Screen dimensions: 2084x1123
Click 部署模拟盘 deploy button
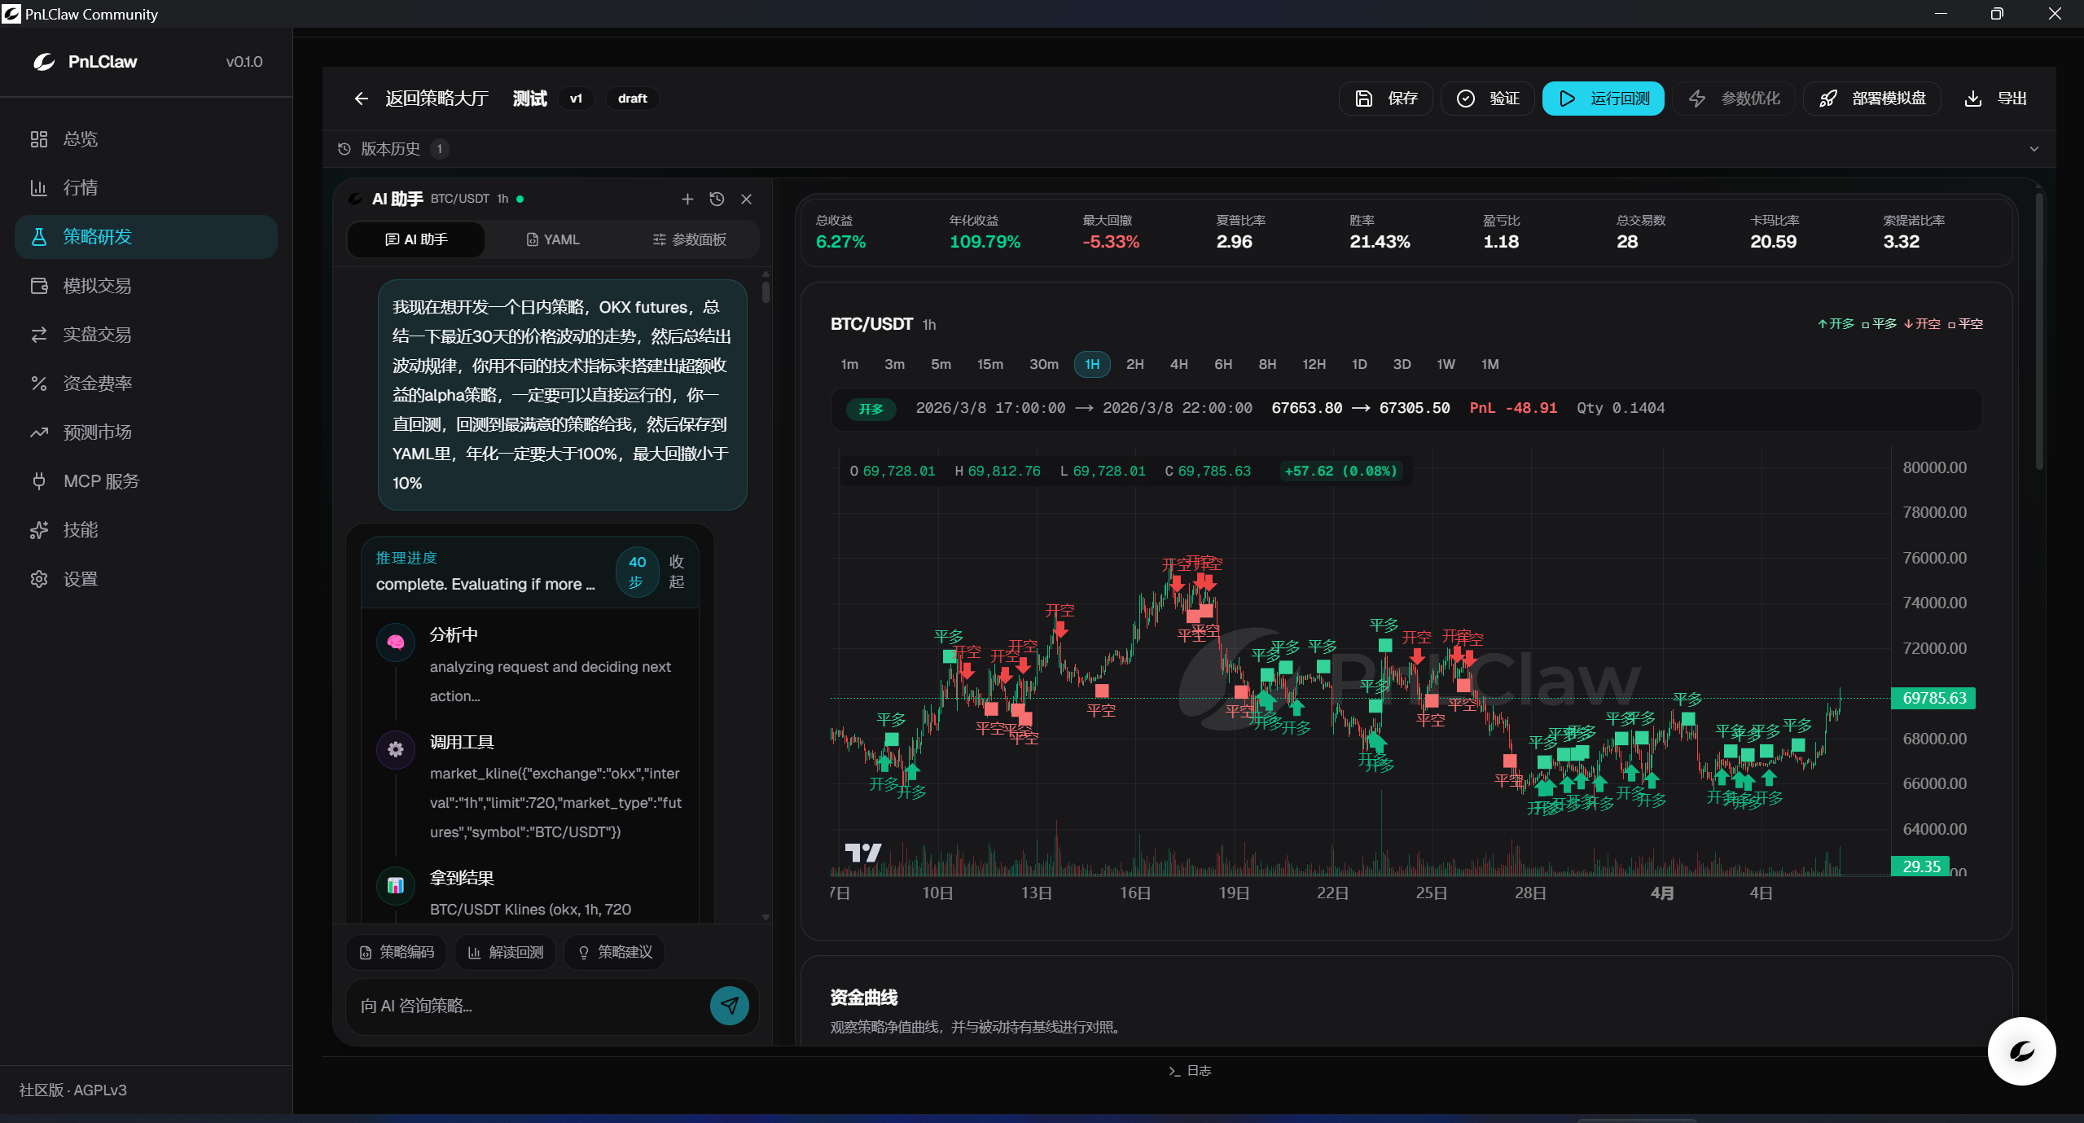tap(1872, 99)
